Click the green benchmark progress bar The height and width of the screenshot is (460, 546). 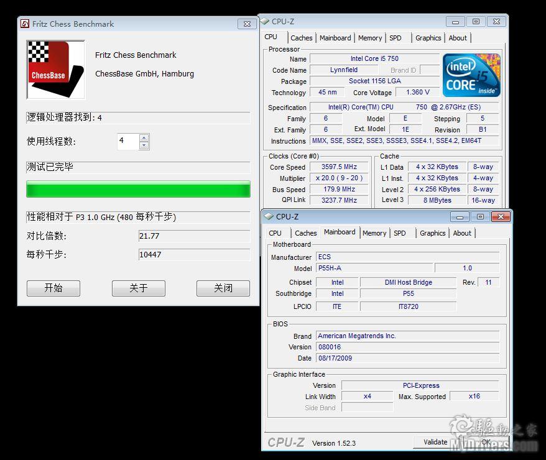coord(138,190)
